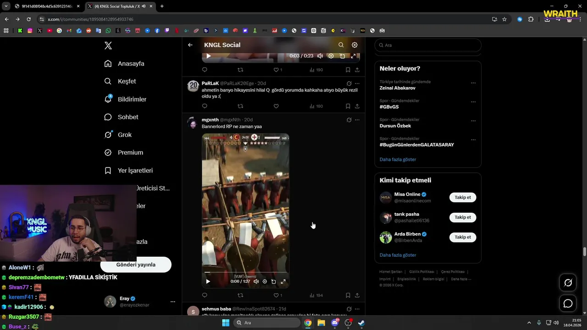Click the taskbar Ara search box
The width and height of the screenshot is (587, 330).
click(266, 323)
